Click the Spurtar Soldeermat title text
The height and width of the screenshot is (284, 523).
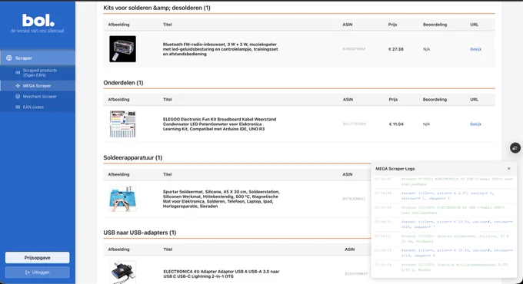point(222,199)
